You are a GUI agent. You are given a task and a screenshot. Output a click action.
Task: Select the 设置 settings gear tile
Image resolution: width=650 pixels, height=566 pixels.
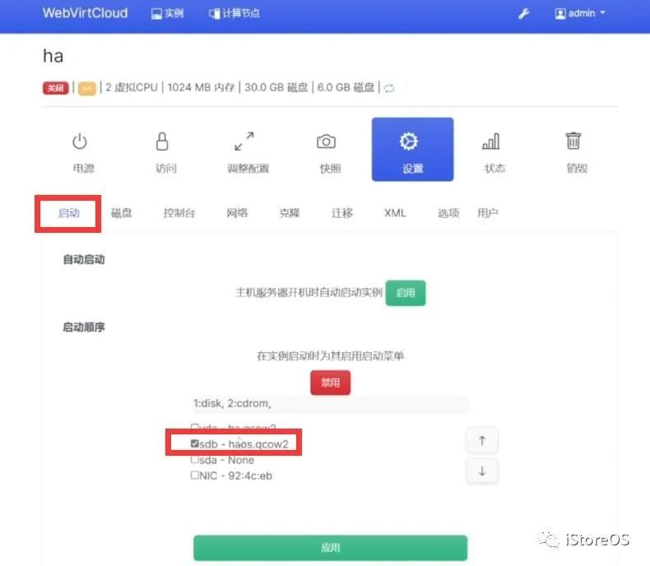(412, 149)
